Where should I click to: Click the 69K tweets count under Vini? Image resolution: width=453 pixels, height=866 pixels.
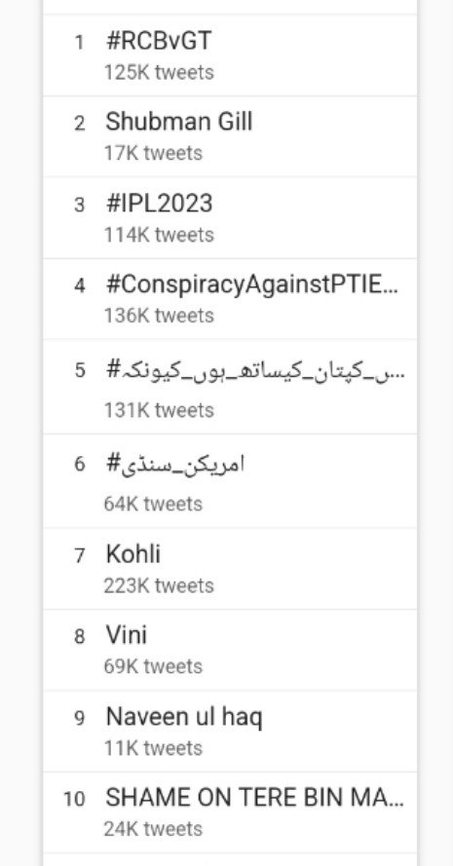[154, 666]
